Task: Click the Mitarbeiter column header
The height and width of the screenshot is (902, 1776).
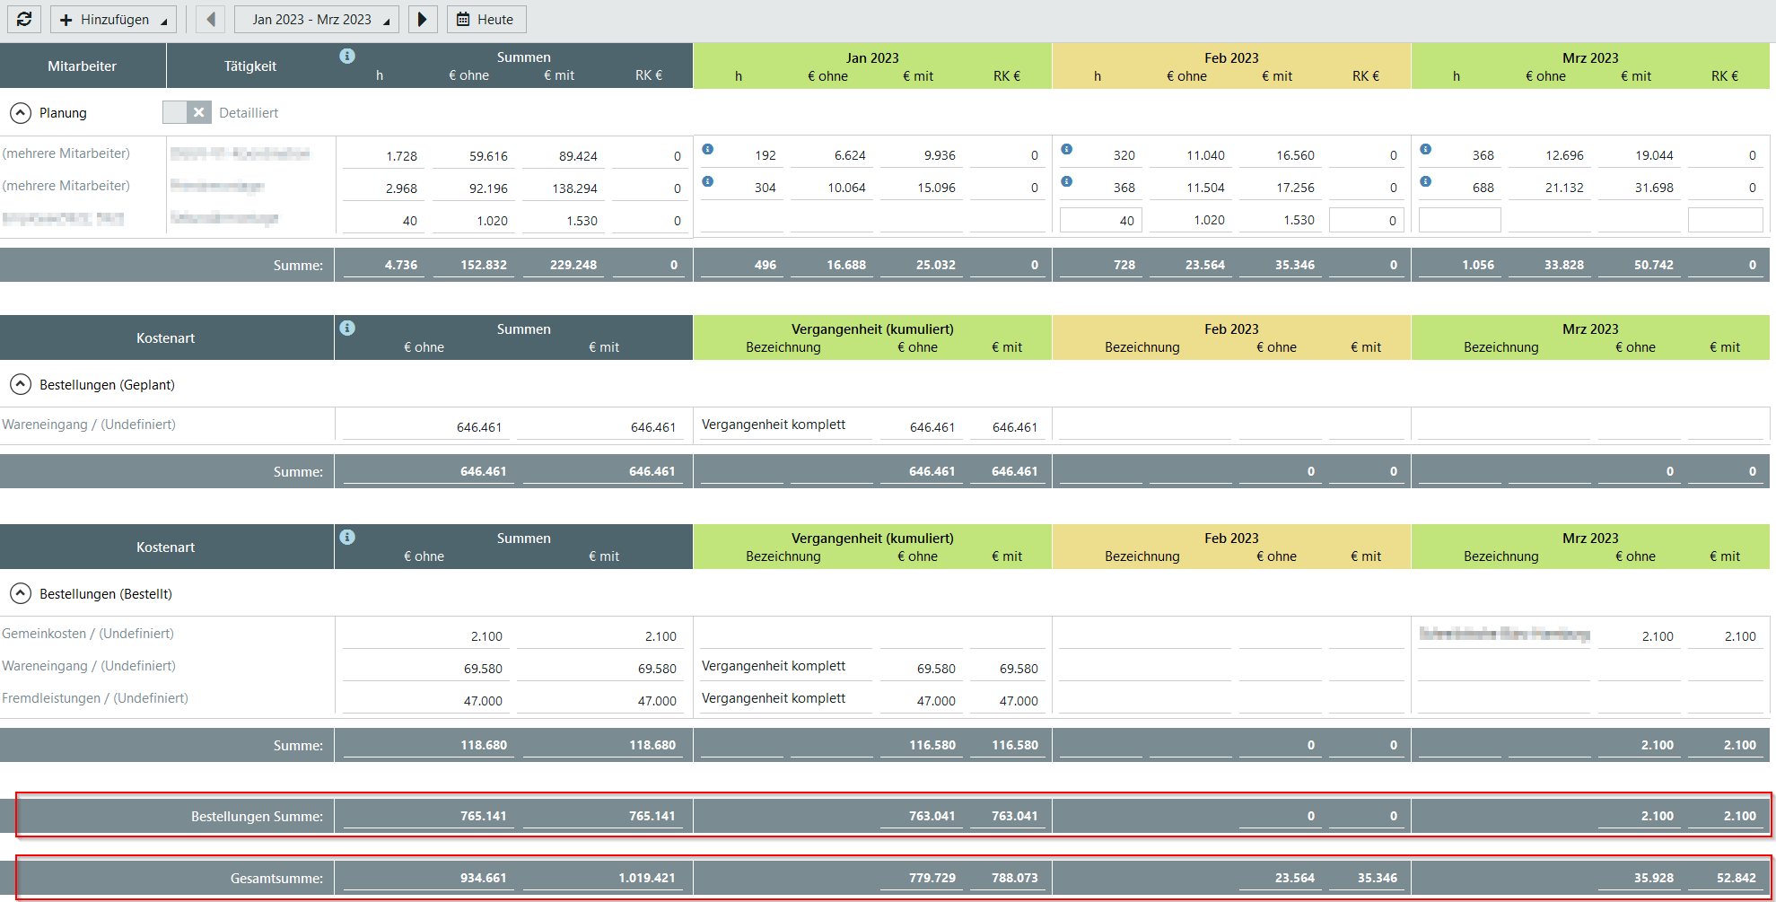Action: (x=83, y=66)
